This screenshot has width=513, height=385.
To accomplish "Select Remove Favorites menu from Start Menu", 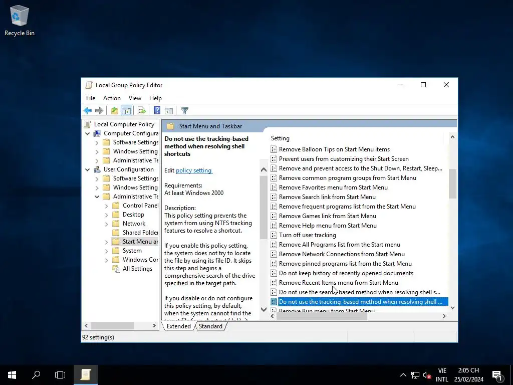I will (333, 187).
